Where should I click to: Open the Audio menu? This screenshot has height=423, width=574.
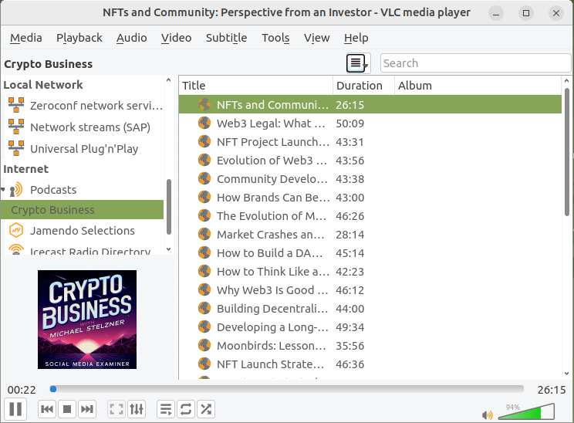(132, 38)
